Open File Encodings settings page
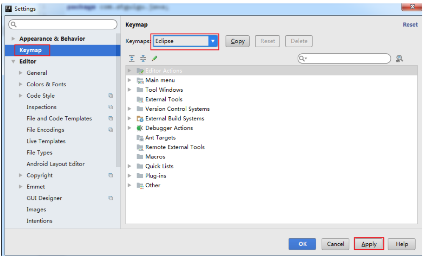The height and width of the screenshot is (256, 424). point(45,130)
